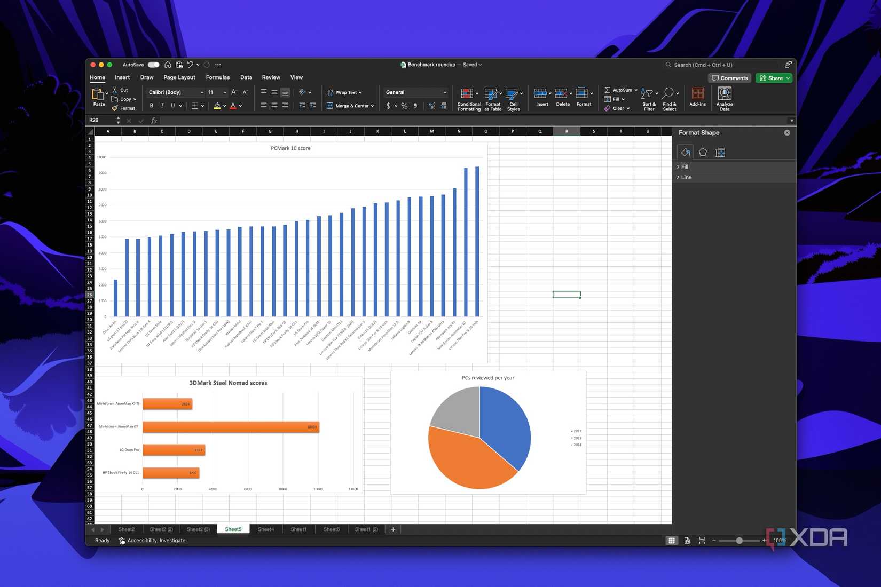881x587 pixels.
Task: Select the Fill & Line icon in Format Shape
Action: point(685,152)
